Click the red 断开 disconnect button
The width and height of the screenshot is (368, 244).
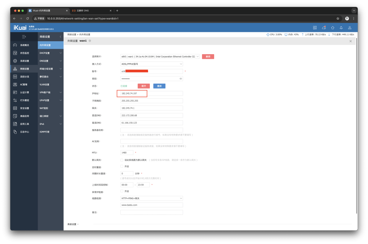[x=143, y=86]
